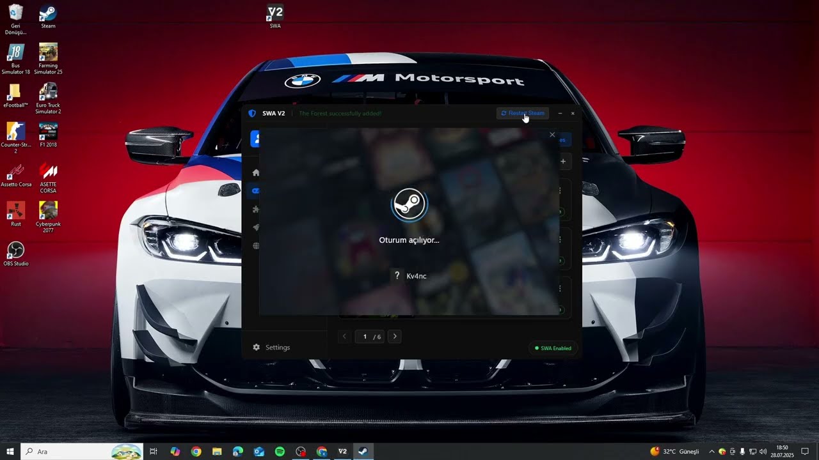
Task: Open the volume control in system tray
Action: point(763,452)
